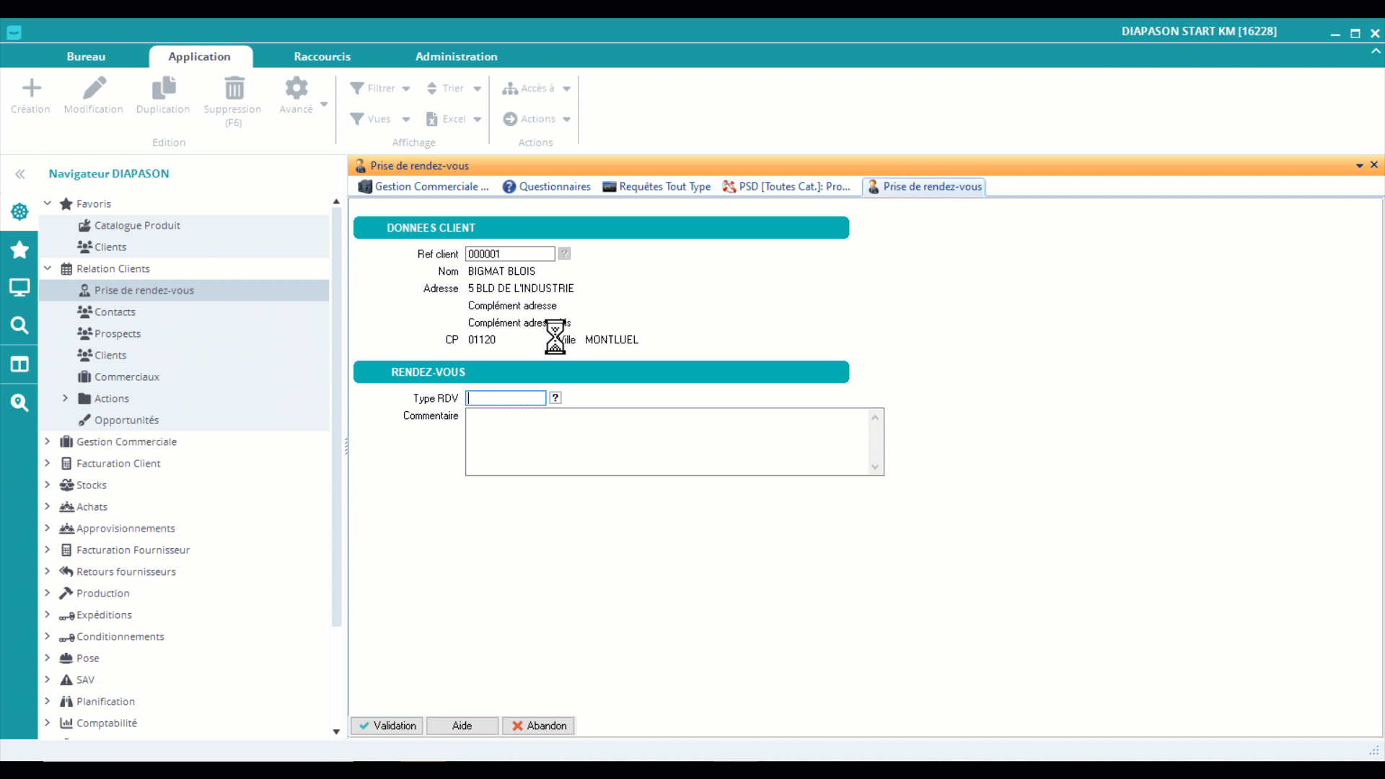This screenshot has height=779, width=1385.
Task: Select Prospects in navigator tree
Action: tap(117, 333)
